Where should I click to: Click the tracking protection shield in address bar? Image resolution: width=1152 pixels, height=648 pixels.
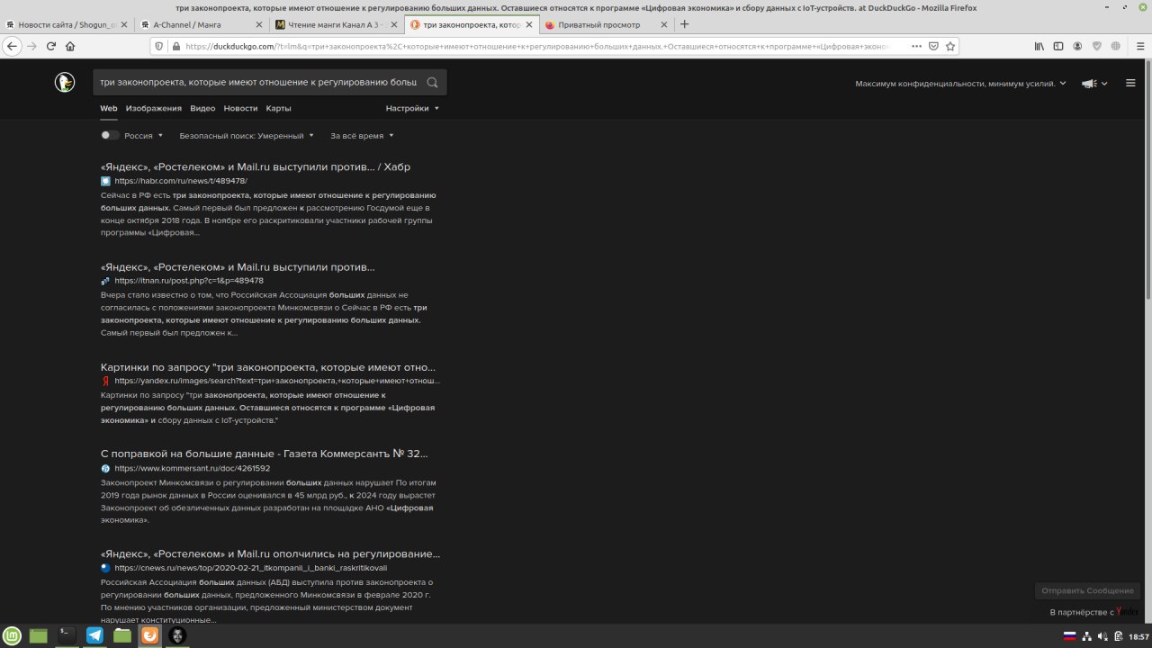158,46
